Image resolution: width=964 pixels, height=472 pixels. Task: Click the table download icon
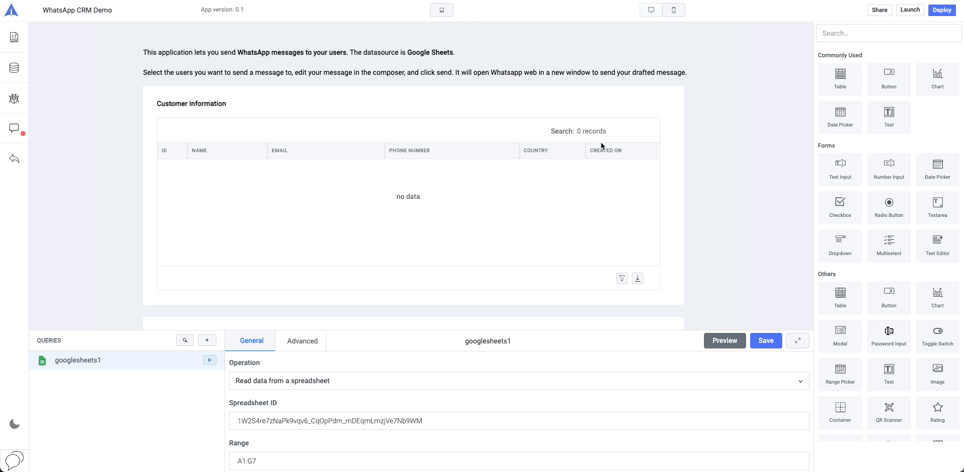coord(638,278)
